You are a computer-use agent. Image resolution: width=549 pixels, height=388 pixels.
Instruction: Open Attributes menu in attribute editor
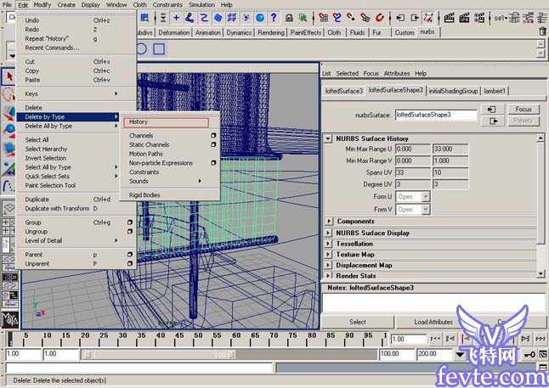pos(397,74)
